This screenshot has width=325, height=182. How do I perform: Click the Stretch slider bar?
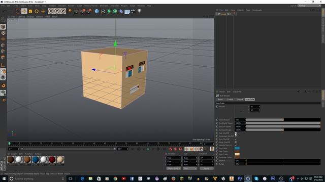(x=283, y=160)
